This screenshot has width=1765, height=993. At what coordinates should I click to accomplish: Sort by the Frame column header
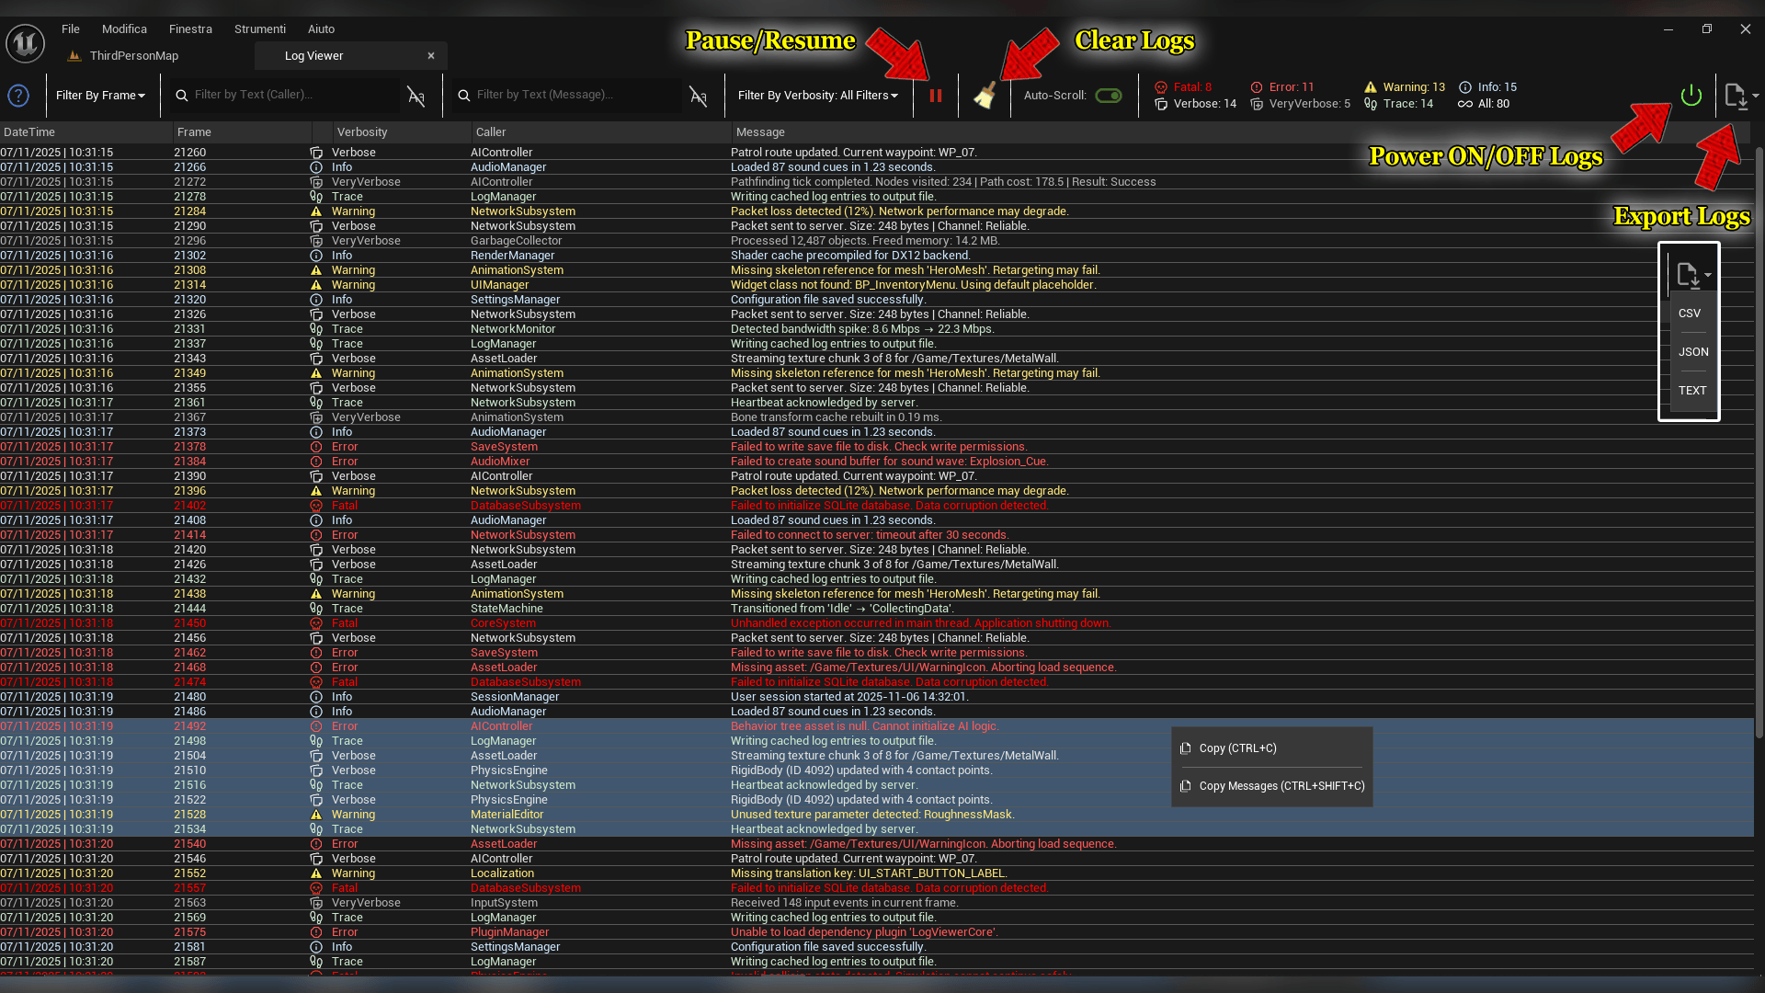coord(242,132)
